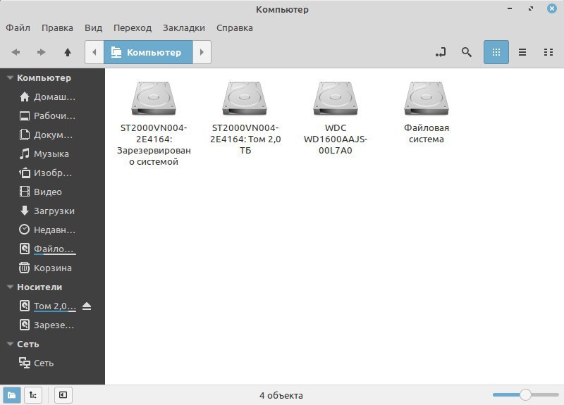
Task: Go forward with the right arrow button
Action: coord(42,52)
